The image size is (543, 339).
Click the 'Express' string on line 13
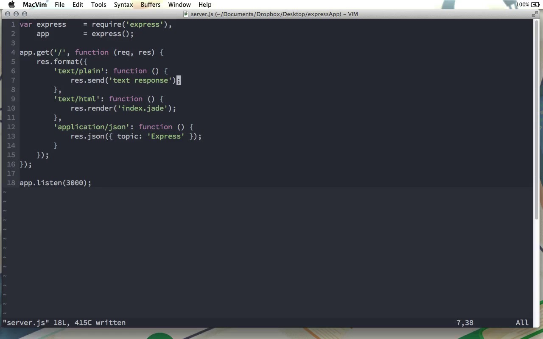pos(166,136)
